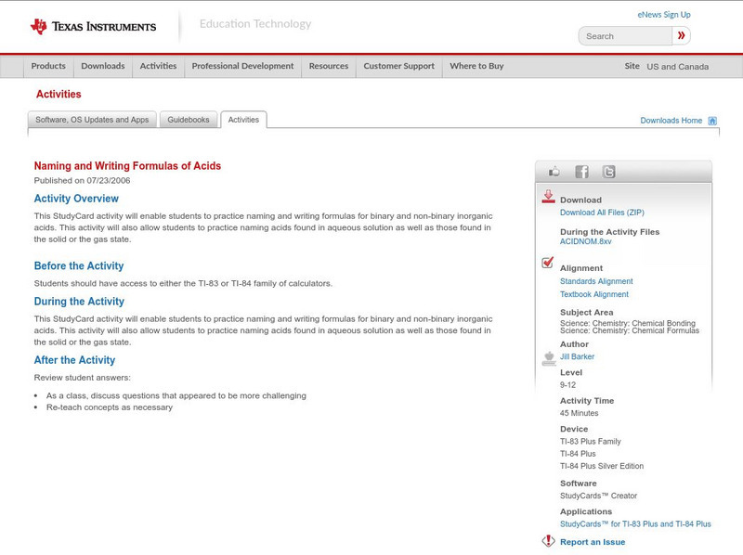Select the Activities tab
Image resolution: width=743 pixels, height=555 pixels.
pos(243,120)
